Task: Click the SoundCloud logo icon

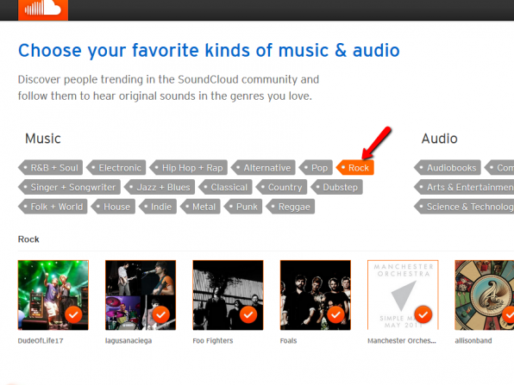Action: (43, 9)
